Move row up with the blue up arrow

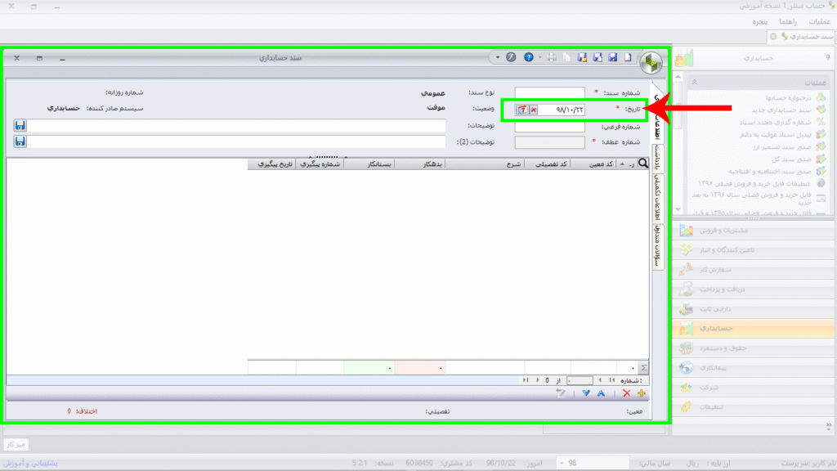[601, 393]
